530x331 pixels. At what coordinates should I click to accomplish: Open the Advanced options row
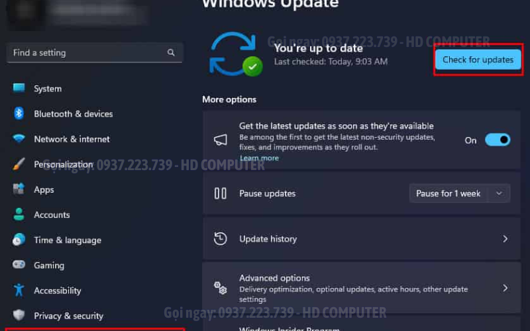tap(361, 288)
